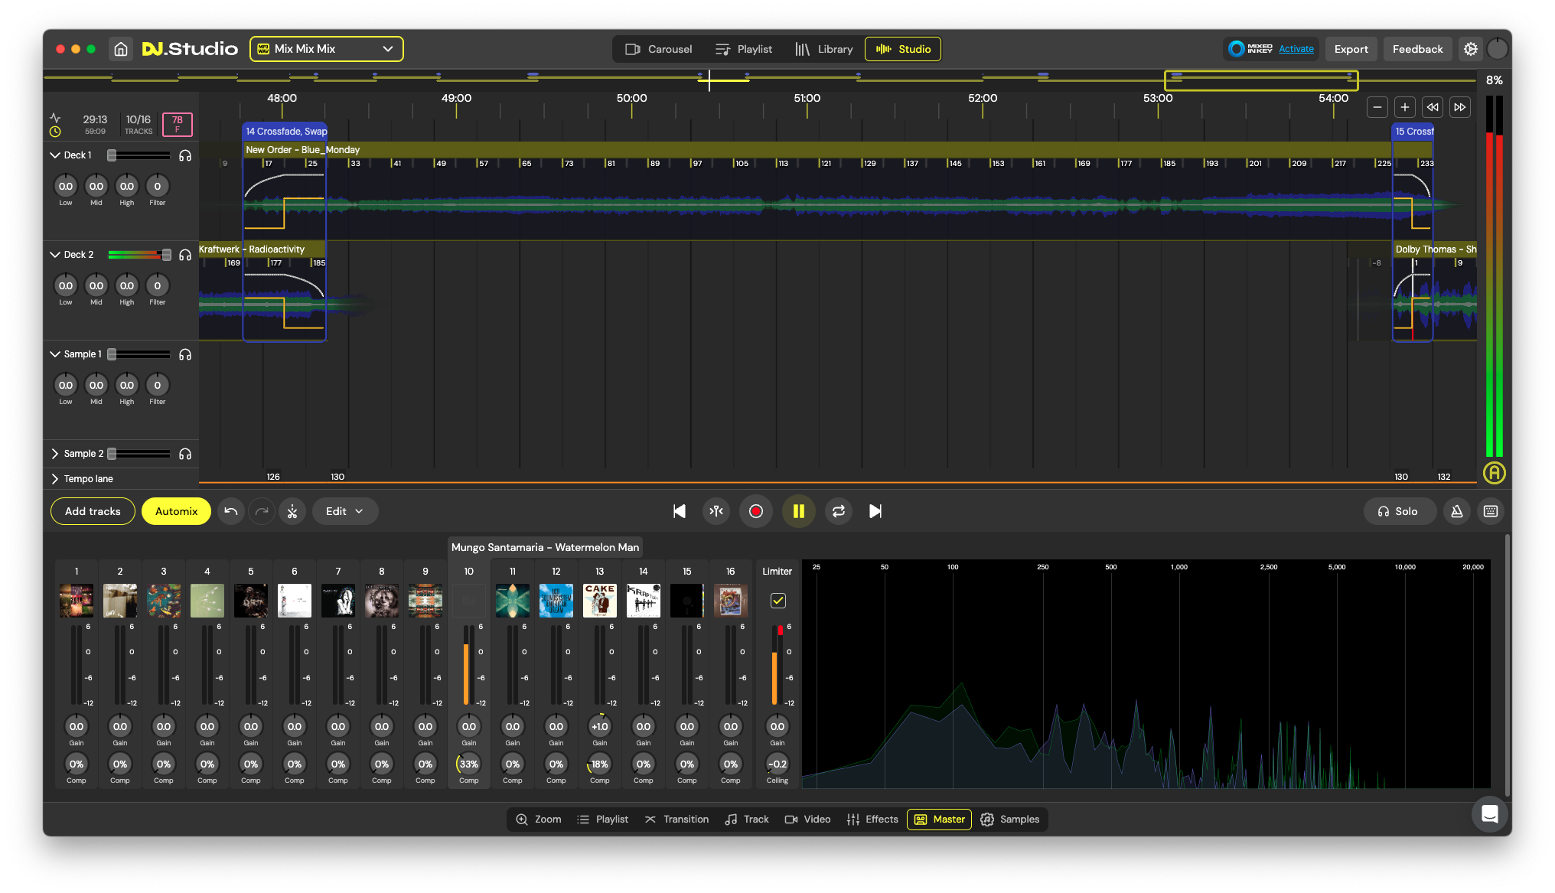Switch to Playlist view in top bar
The image size is (1555, 893).
click(744, 49)
